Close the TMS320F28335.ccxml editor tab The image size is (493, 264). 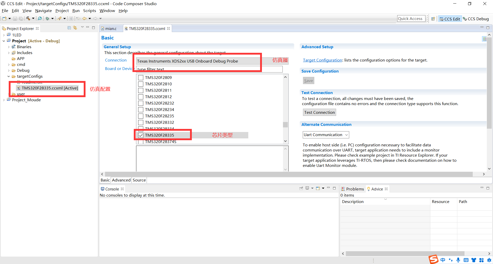(168, 28)
